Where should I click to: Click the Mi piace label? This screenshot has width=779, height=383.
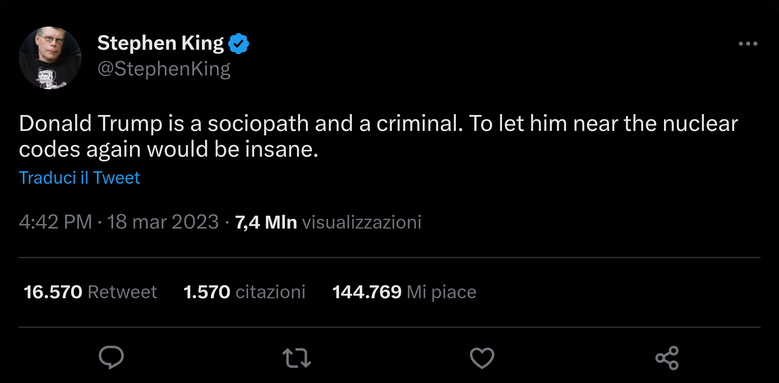click(442, 292)
